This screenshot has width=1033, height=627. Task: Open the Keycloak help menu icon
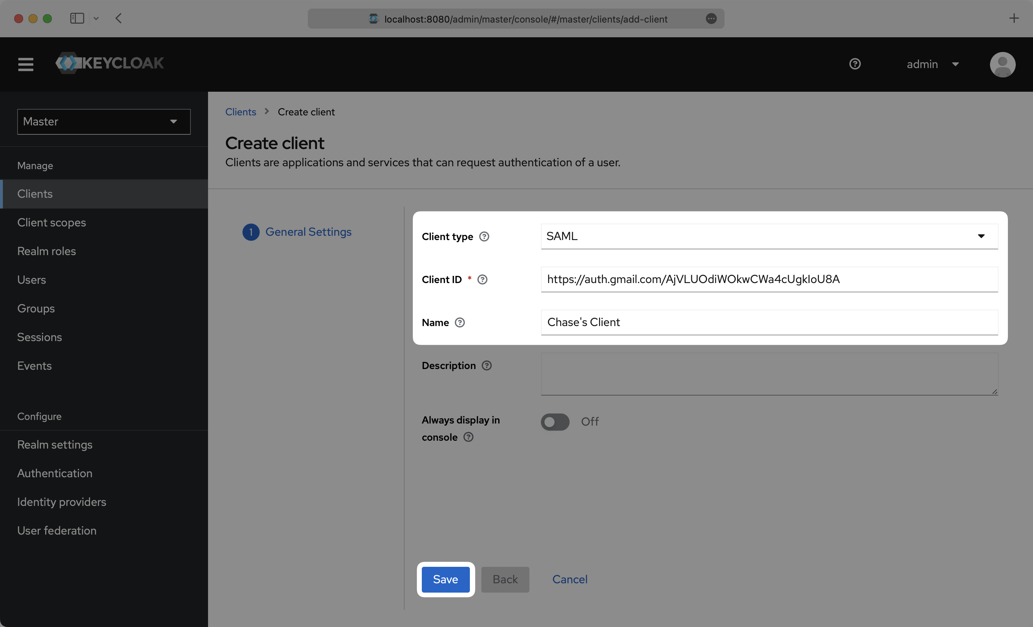pyautogui.click(x=855, y=64)
